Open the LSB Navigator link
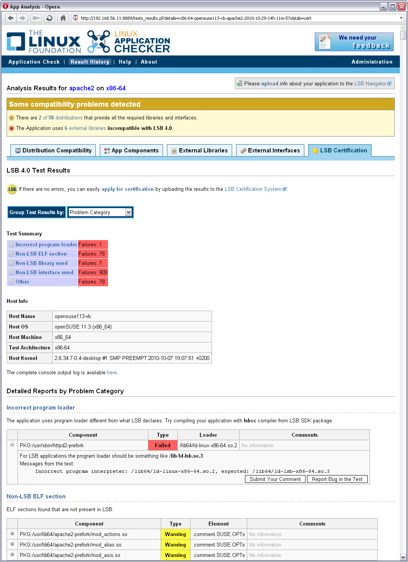This screenshot has height=562, width=408. (373, 83)
